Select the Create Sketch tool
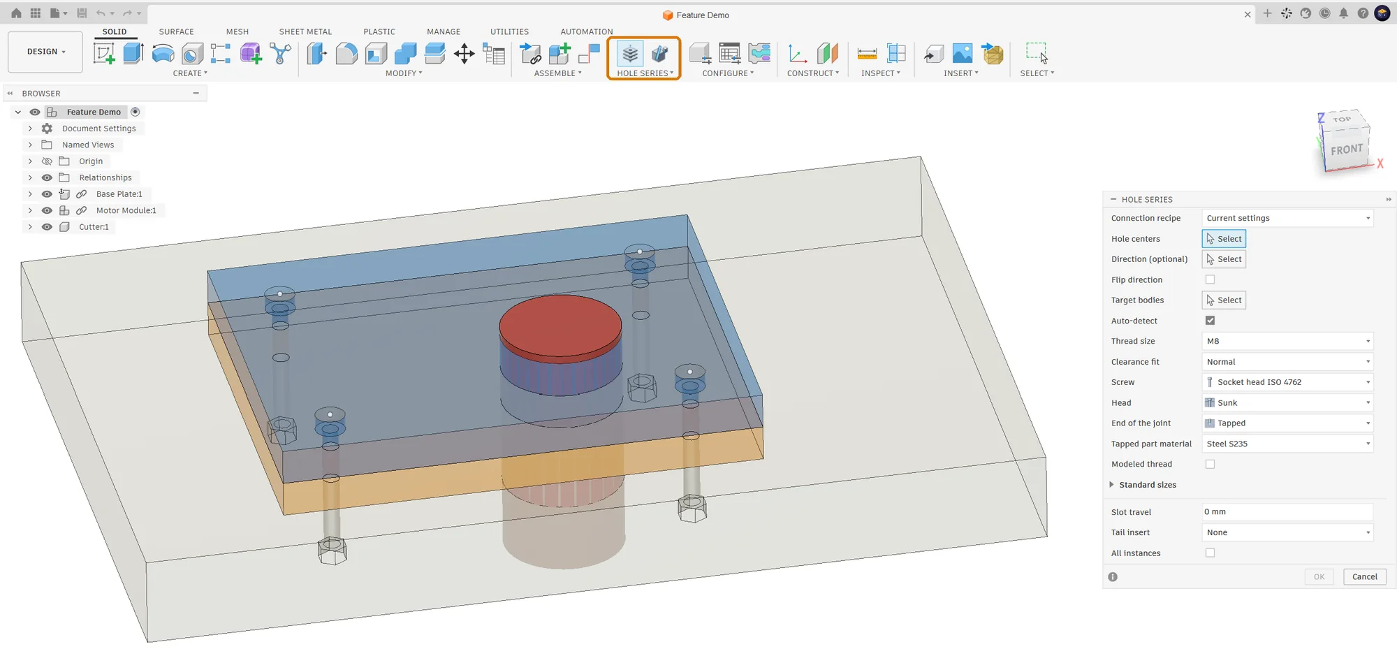Image resolution: width=1397 pixels, height=656 pixels. coord(104,53)
